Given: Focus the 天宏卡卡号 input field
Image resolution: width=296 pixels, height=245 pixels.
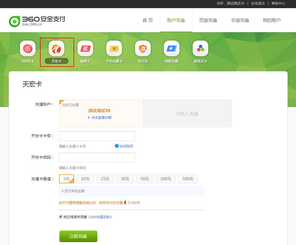Looking at the screenshot, I should coord(97,136).
